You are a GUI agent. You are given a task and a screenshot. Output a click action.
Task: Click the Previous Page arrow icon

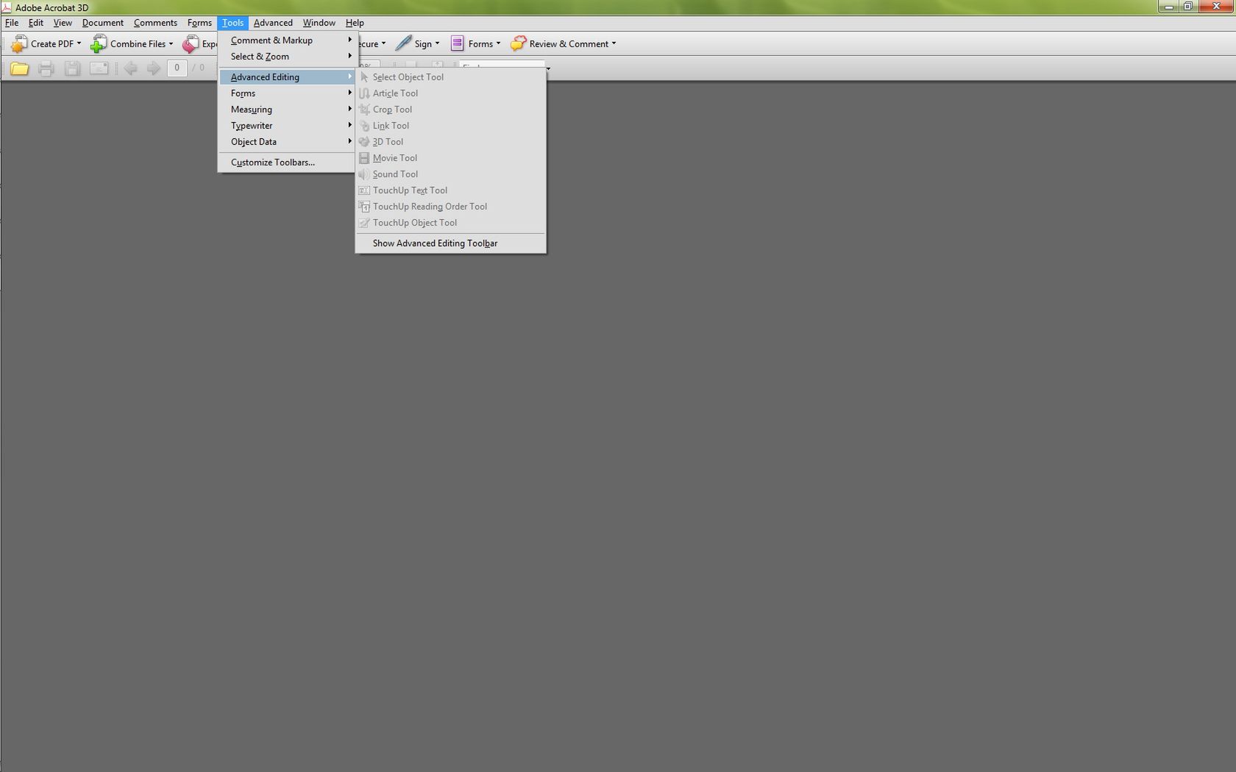coord(130,68)
